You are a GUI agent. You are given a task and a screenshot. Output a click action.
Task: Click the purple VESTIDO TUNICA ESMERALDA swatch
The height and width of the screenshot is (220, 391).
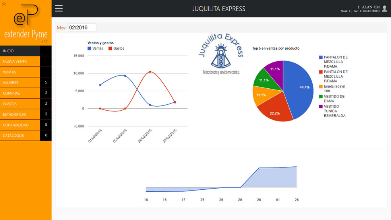point(321,107)
